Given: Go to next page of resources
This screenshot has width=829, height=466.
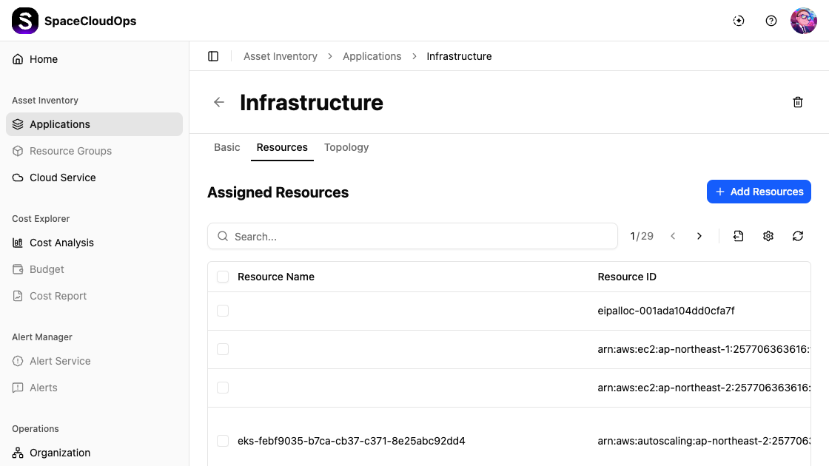Looking at the screenshot, I should 699,236.
